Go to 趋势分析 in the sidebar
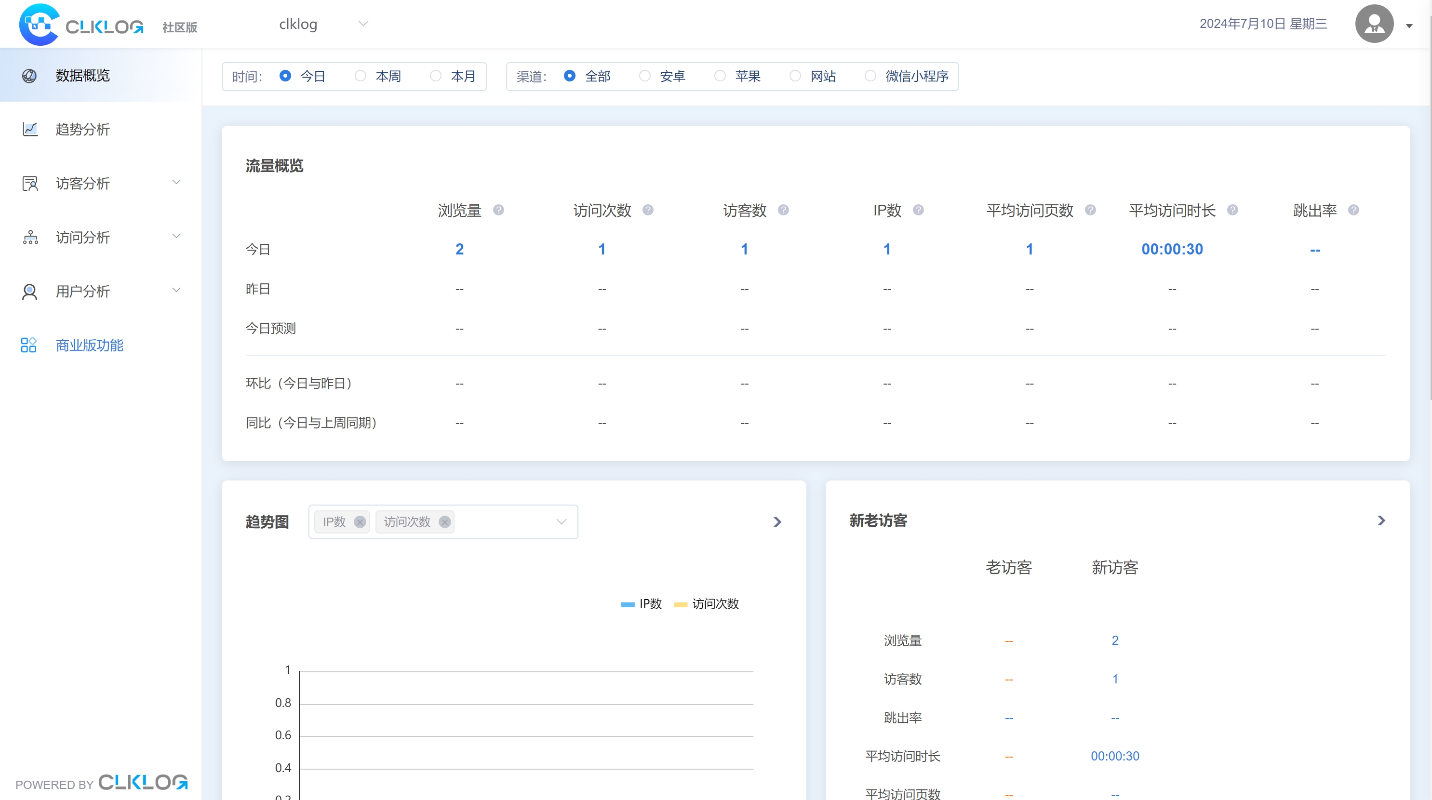Image resolution: width=1432 pixels, height=800 pixels. (83, 129)
